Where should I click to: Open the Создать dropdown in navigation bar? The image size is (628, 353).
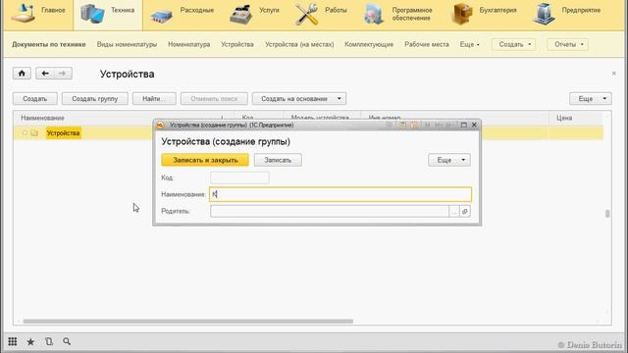tap(513, 44)
